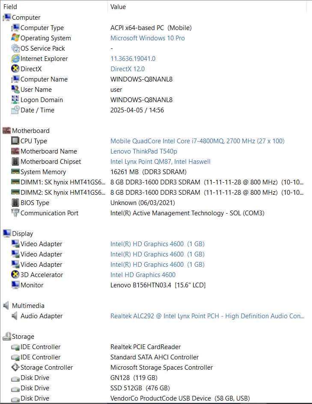Click the Storage Controller icon

pos(15,368)
